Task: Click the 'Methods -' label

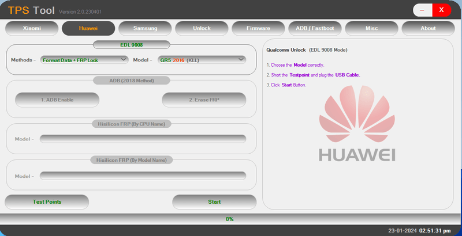Action: pos(23,60)
